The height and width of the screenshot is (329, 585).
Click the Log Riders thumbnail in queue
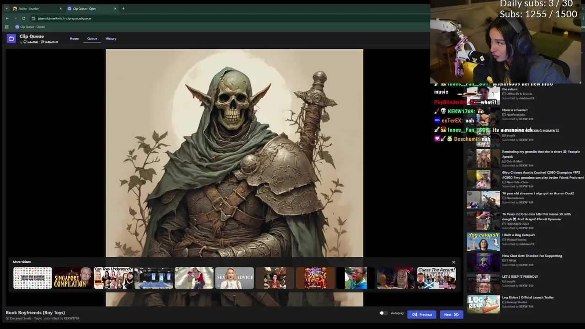[x=483, y=304]
